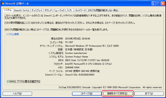Click the ページ ファイル label
This screenshot has width=166, height=98.
(56, 71)
